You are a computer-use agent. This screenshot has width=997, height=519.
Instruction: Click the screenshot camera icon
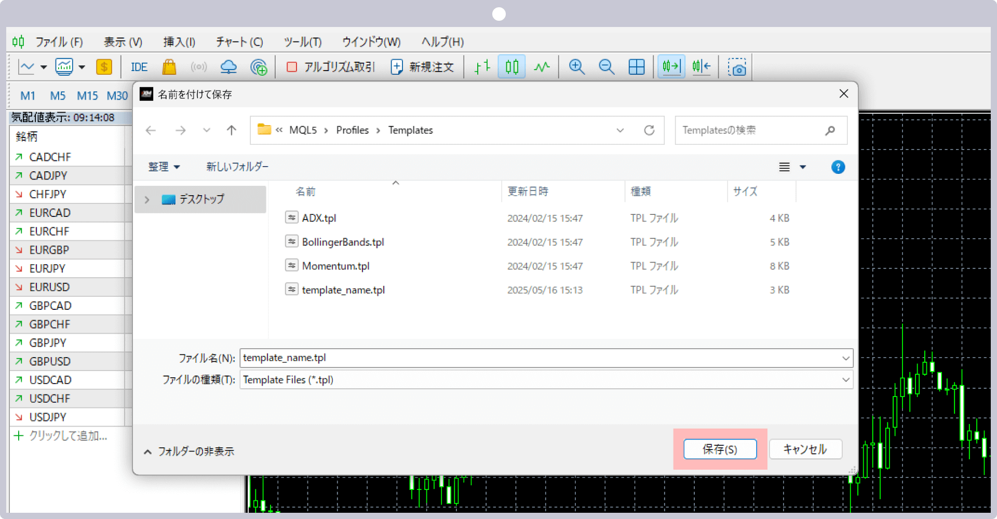tap(736, 67)
